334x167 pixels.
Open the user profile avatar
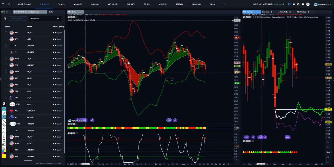(308, 4)
